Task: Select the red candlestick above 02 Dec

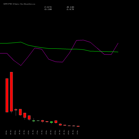Action: (7, 95)
